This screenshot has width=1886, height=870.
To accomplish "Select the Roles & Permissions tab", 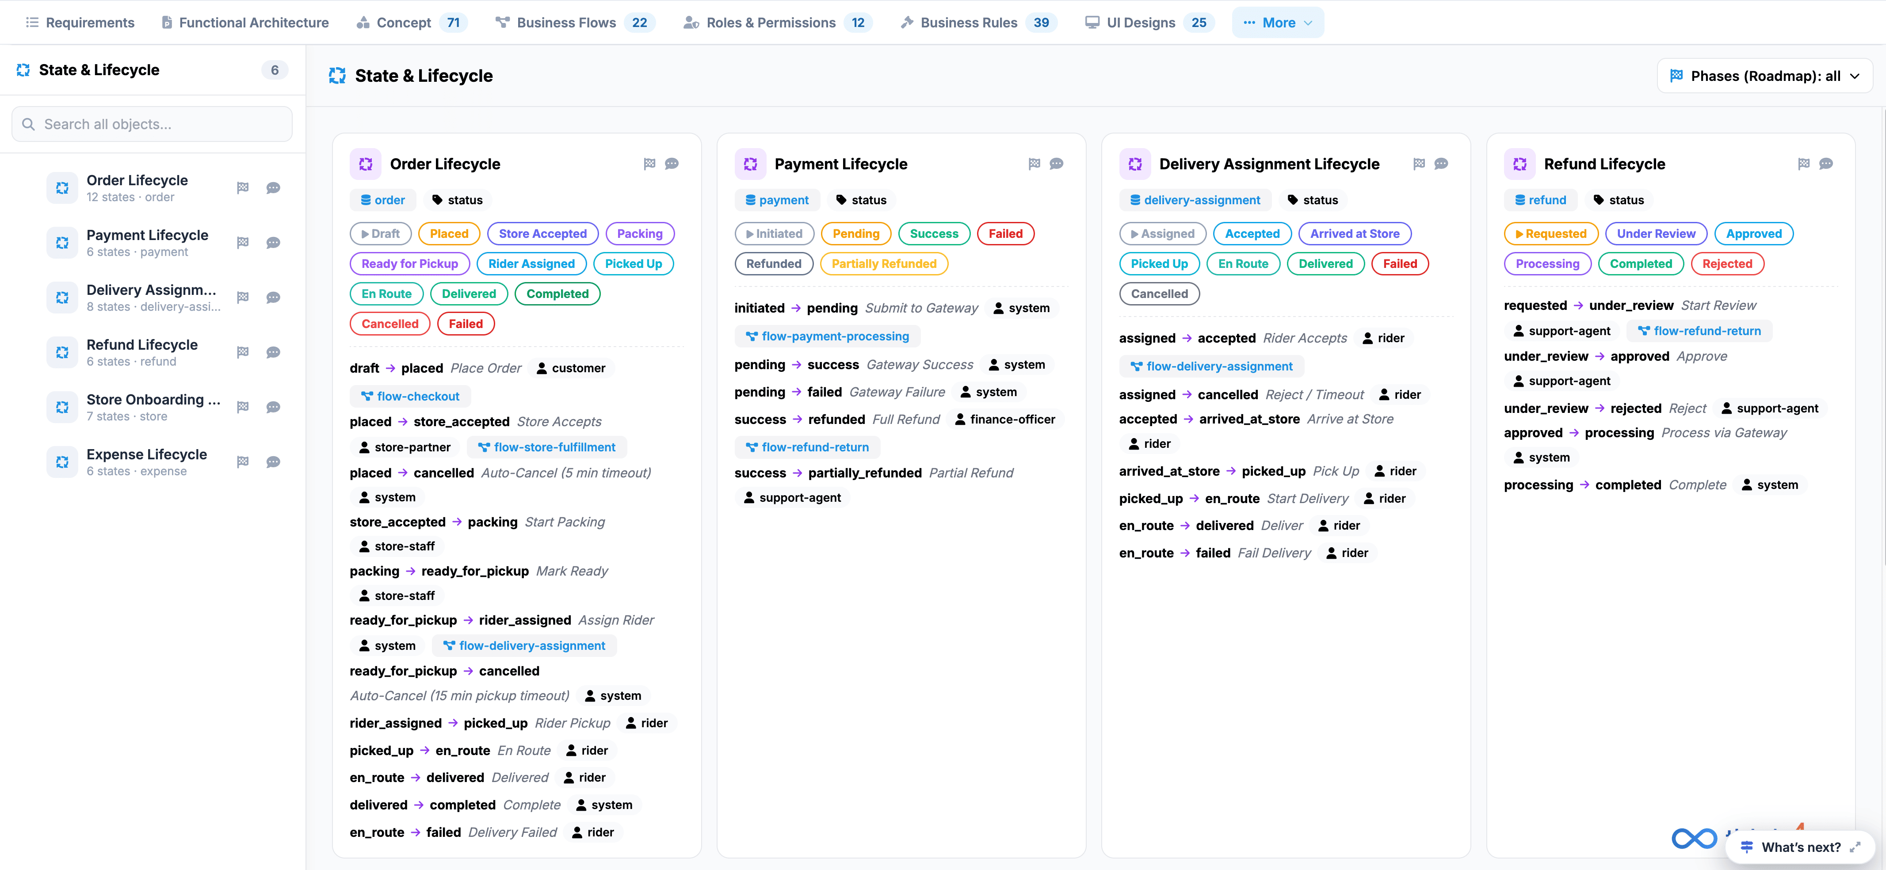I will [x=778, y=23].
